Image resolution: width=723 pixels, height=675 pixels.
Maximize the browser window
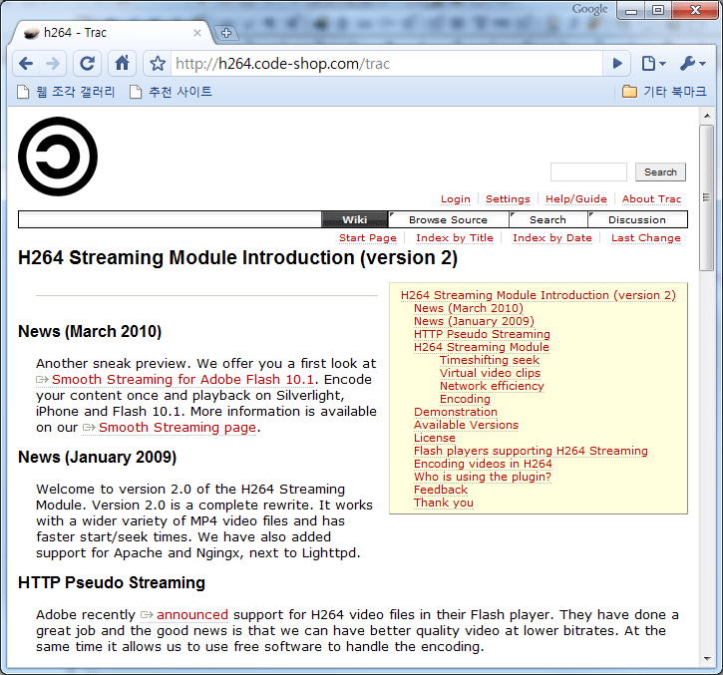click(x=658, y=11)
